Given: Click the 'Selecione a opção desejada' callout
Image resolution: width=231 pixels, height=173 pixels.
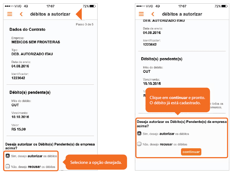Looking at the screenshot, I should coord(96,162).
